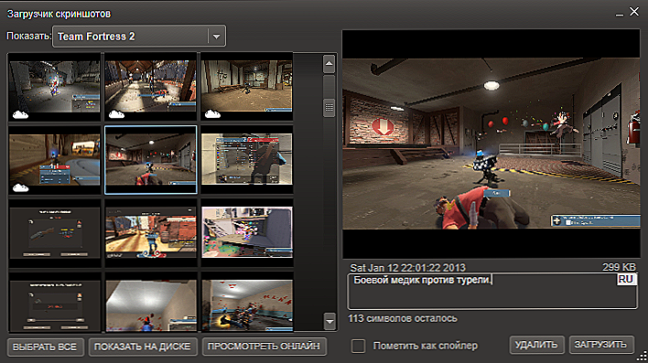Select the shotgun item screenshot thumbnail
Viewport: 648px width, 363px height.
[54, 233]
